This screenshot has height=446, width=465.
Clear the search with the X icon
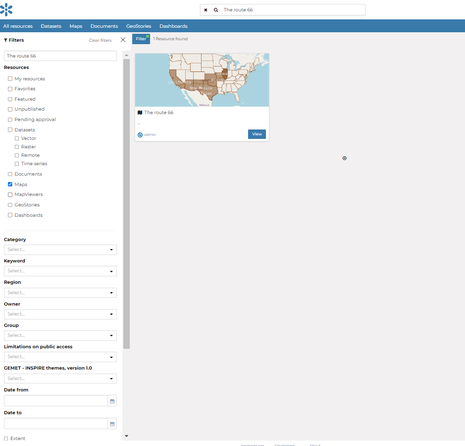click(206, 9)
